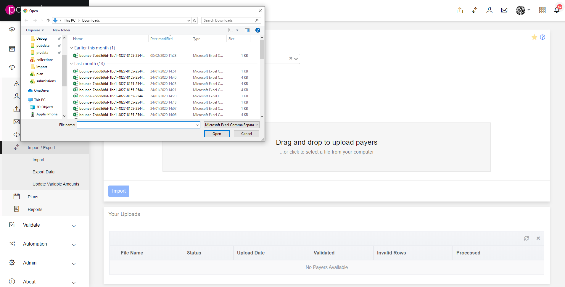Click the account avatar in header

coord(520,10)
